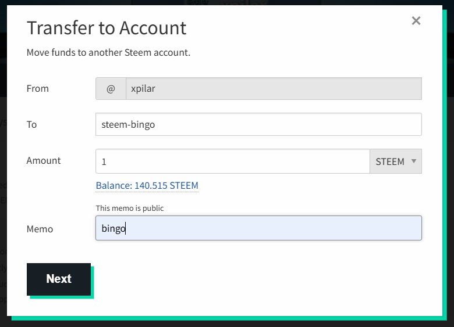Click the From label
Image resolution: width=454 pixels, height=327 pixels.
pyautogui.click(x=38, y=88)
